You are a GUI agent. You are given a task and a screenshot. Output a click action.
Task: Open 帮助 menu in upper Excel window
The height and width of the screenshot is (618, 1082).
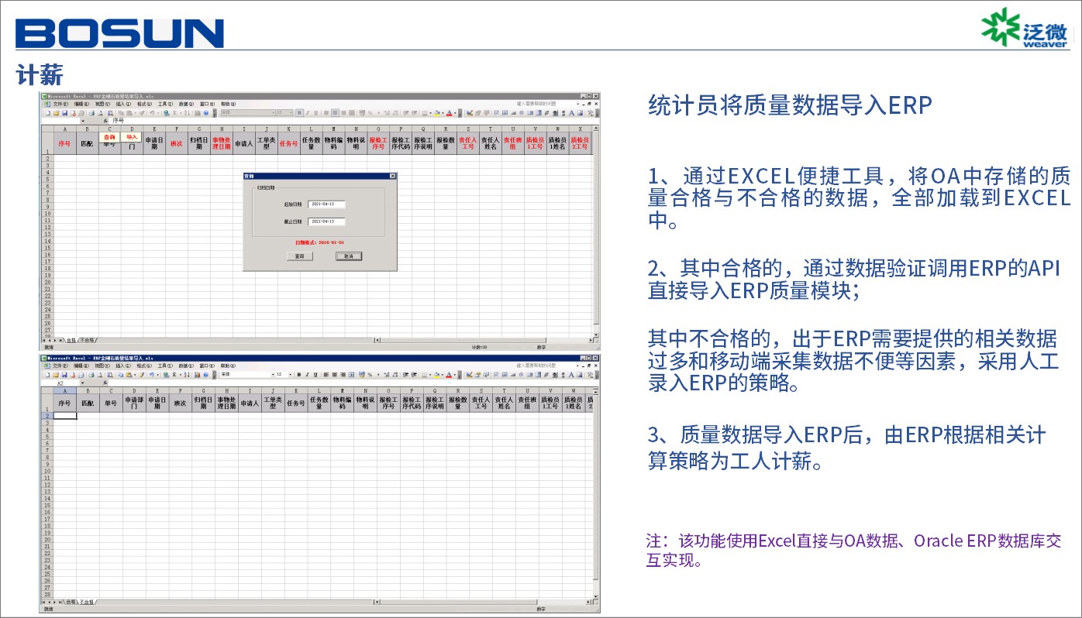pyautogui.click(x=228, y=104)
